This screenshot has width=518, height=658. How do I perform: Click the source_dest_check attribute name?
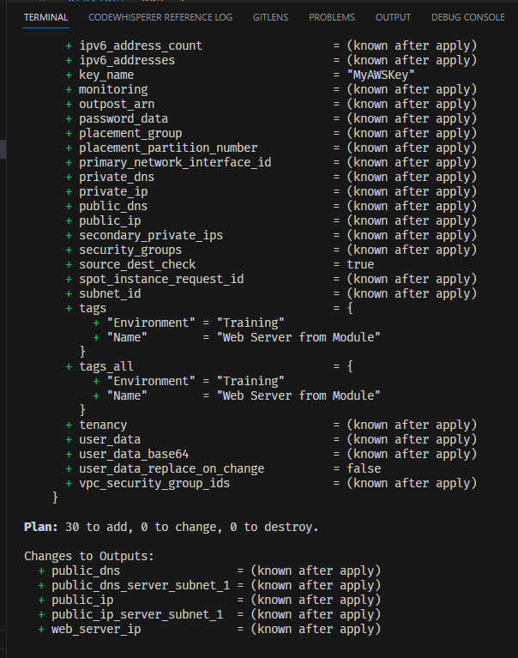tap(137, 264)
